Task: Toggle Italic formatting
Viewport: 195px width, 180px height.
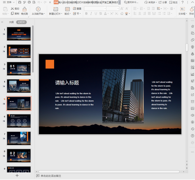Action: (91, 14)
